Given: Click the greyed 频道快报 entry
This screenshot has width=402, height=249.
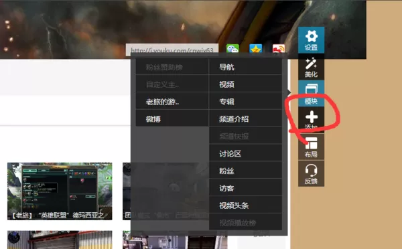Looking at the screenshot, I should click(x=245, y=136).
